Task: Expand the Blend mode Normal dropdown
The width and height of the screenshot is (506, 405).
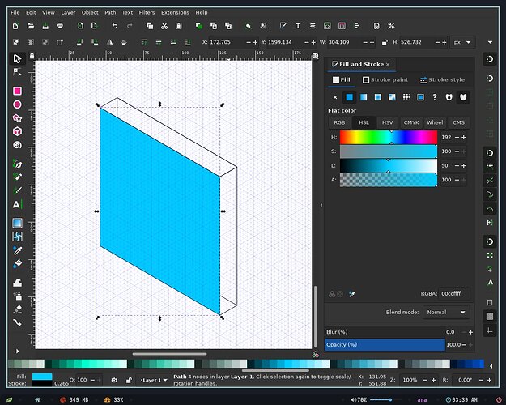Action: coord(446,313)
